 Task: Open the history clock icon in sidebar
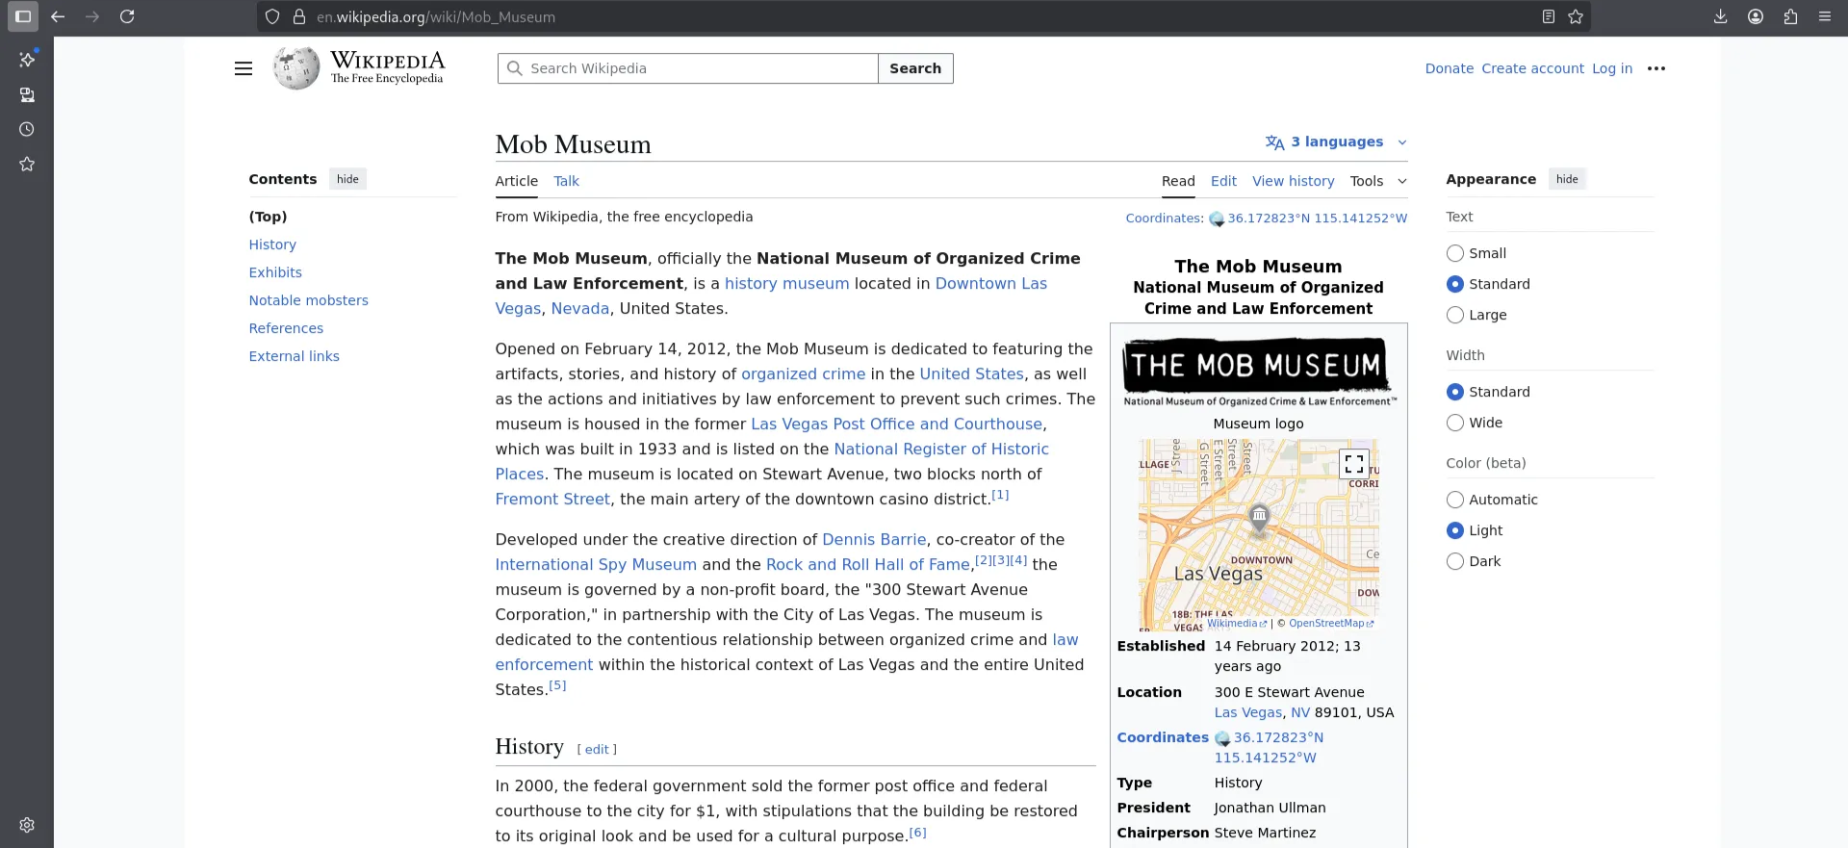[x=27, y=129]
